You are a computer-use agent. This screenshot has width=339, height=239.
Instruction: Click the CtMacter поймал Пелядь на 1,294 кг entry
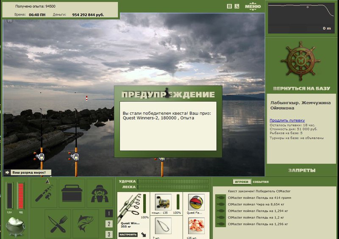pos(258,211)
